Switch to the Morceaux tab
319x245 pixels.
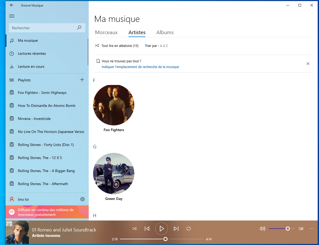pos(106,32)
